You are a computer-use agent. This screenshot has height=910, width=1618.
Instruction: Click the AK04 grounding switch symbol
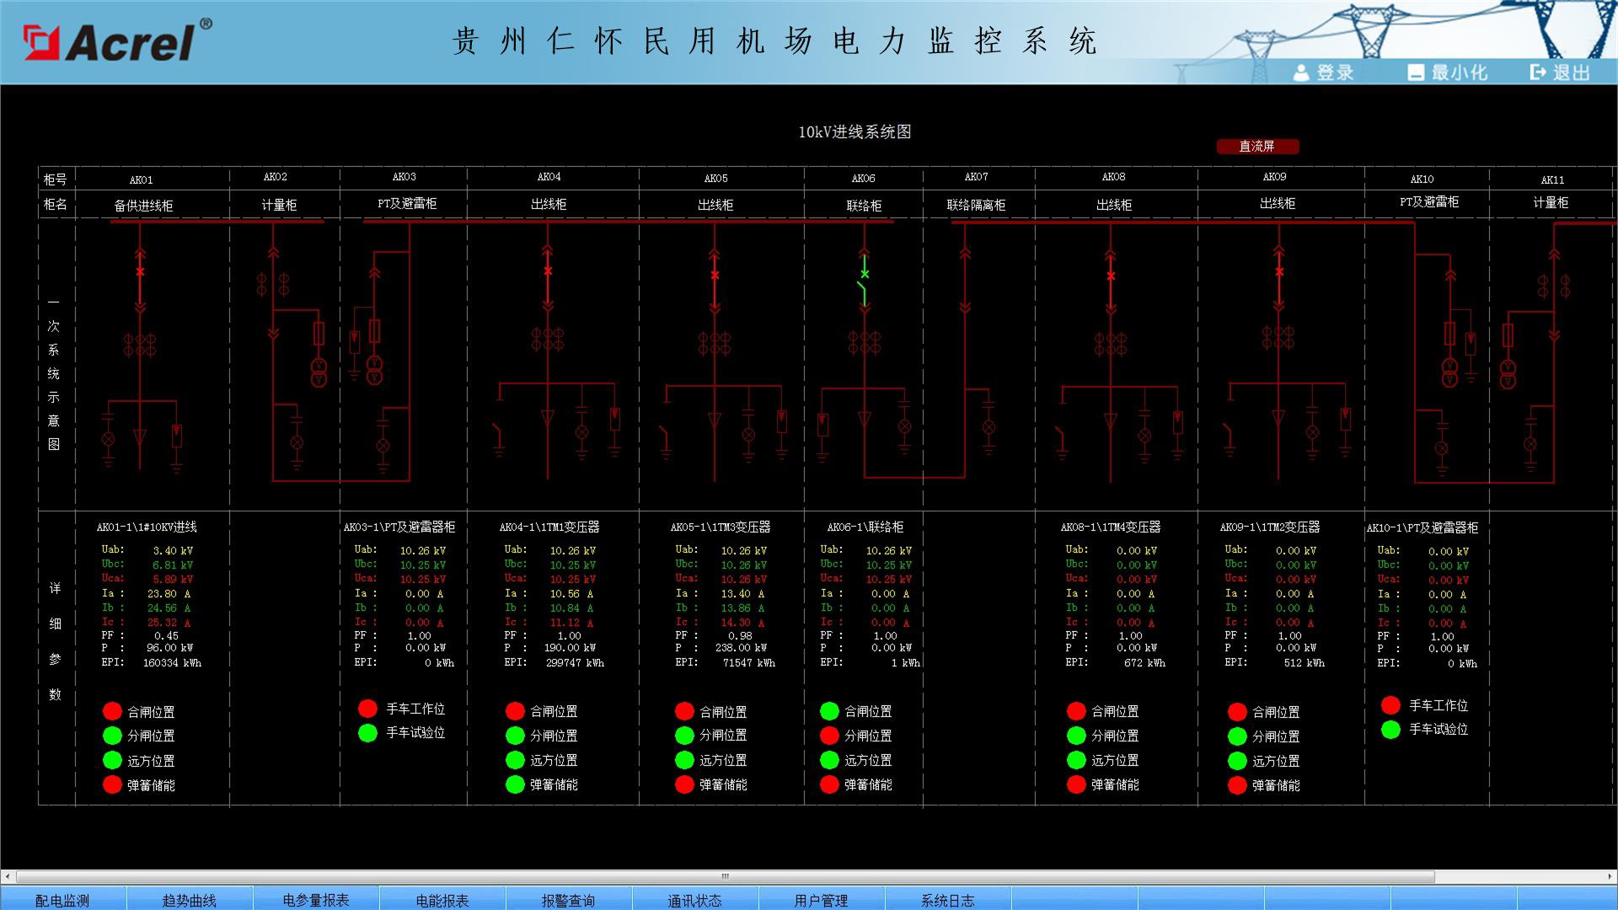(499, 438)
